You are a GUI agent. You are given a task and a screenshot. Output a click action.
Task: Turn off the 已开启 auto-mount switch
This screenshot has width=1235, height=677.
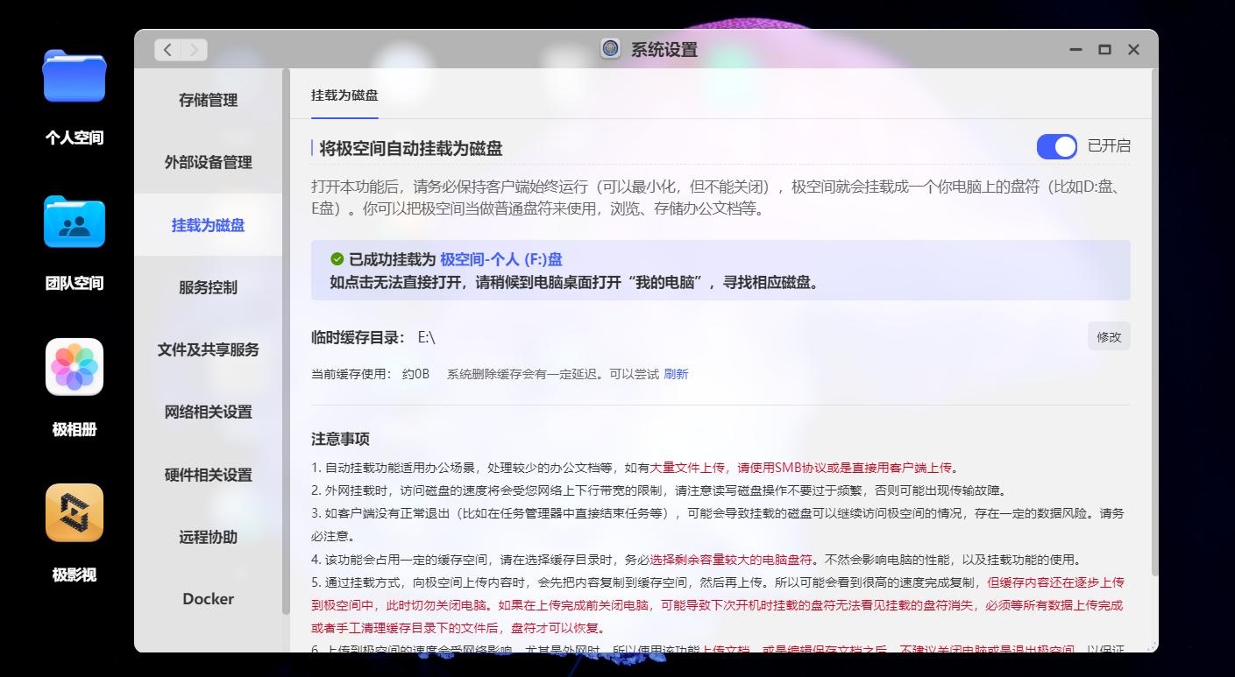tap(1057, 146)
